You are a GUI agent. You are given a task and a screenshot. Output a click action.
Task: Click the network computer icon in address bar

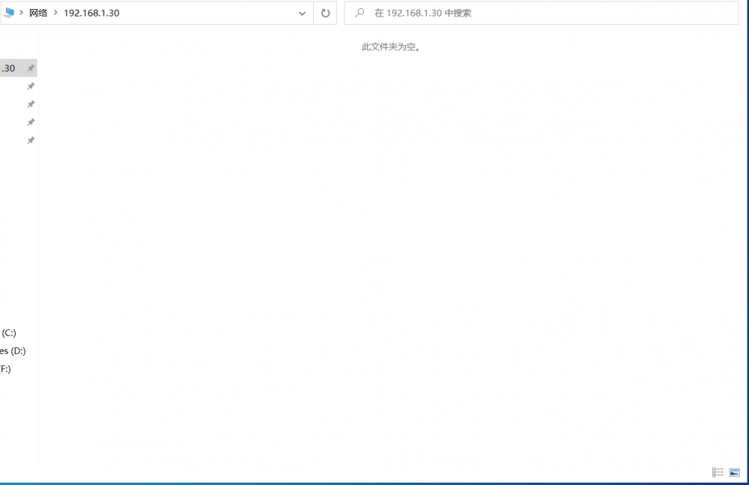[x=8, y=13]
